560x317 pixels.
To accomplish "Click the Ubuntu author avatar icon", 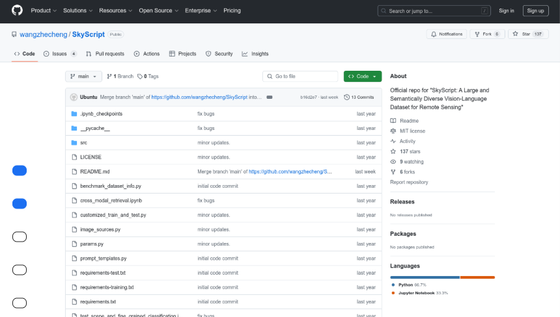I will click(74, 97).
